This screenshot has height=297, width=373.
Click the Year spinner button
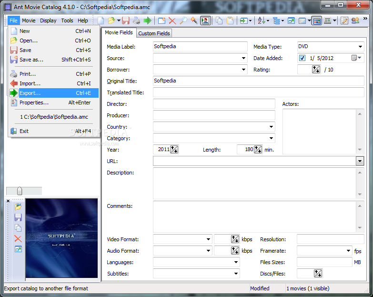click(174, 149)
